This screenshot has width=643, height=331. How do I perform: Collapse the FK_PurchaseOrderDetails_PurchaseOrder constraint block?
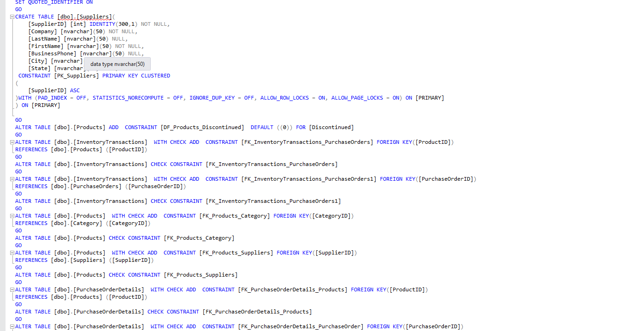[x=11, y=326]
